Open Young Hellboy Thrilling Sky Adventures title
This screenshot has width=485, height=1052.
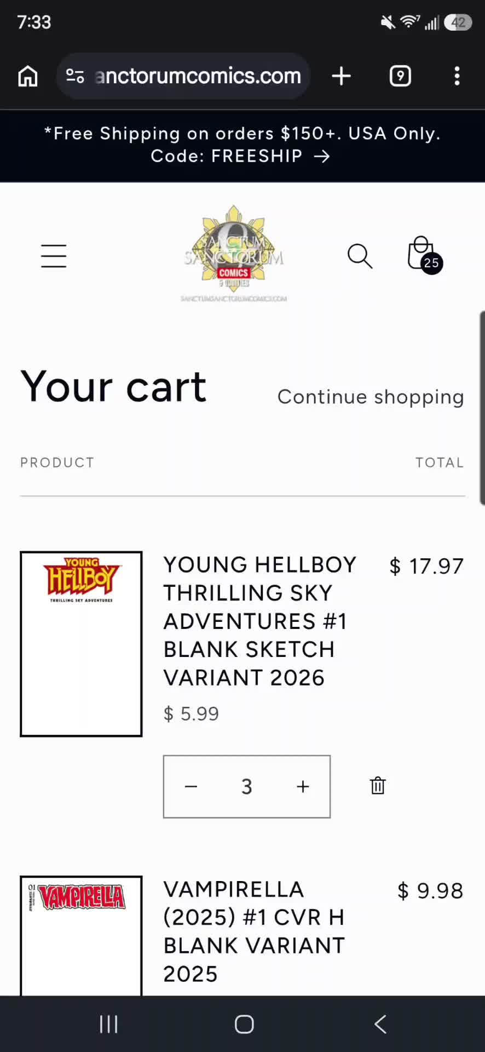pyautogui.click(x=259, y=621)
